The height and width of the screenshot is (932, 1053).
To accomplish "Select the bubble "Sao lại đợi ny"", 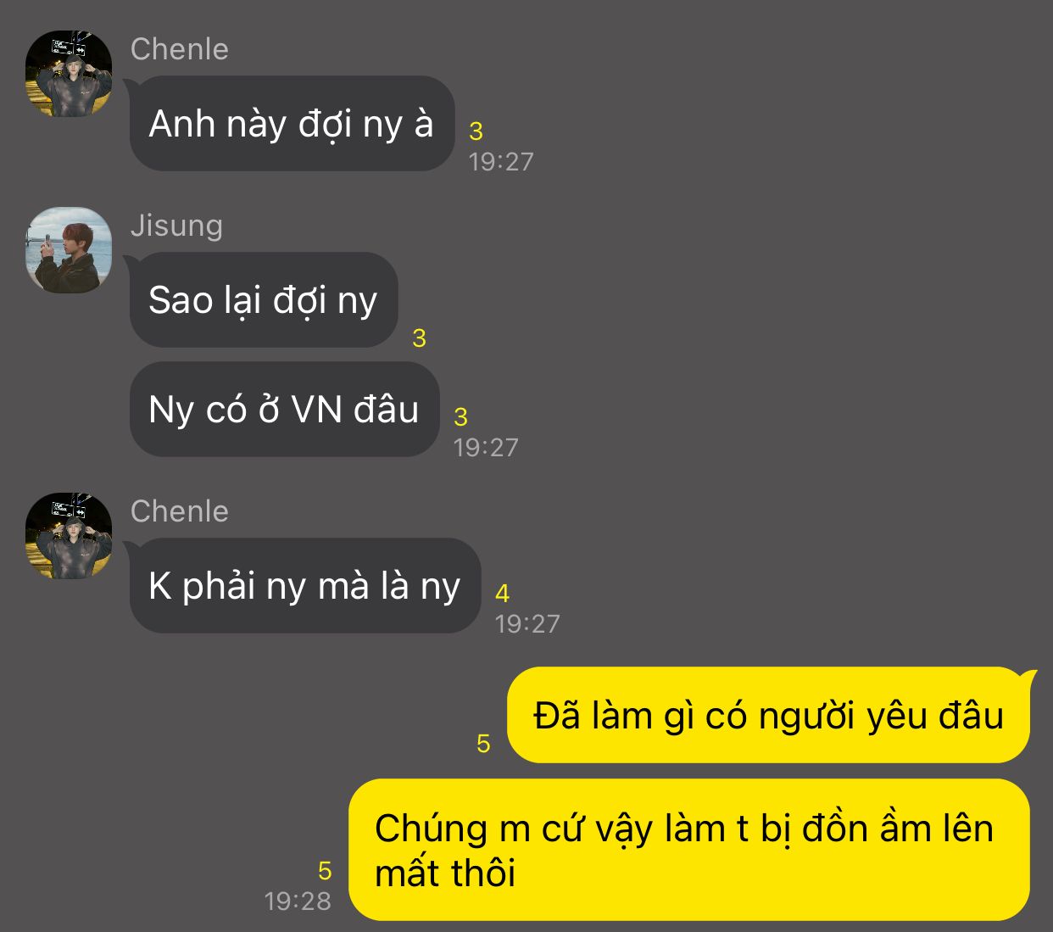I will click(x=264, y=300).
